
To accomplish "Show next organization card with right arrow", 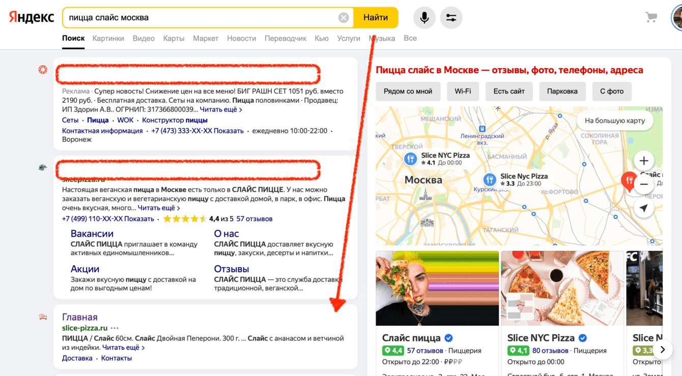I will (663, 350).
